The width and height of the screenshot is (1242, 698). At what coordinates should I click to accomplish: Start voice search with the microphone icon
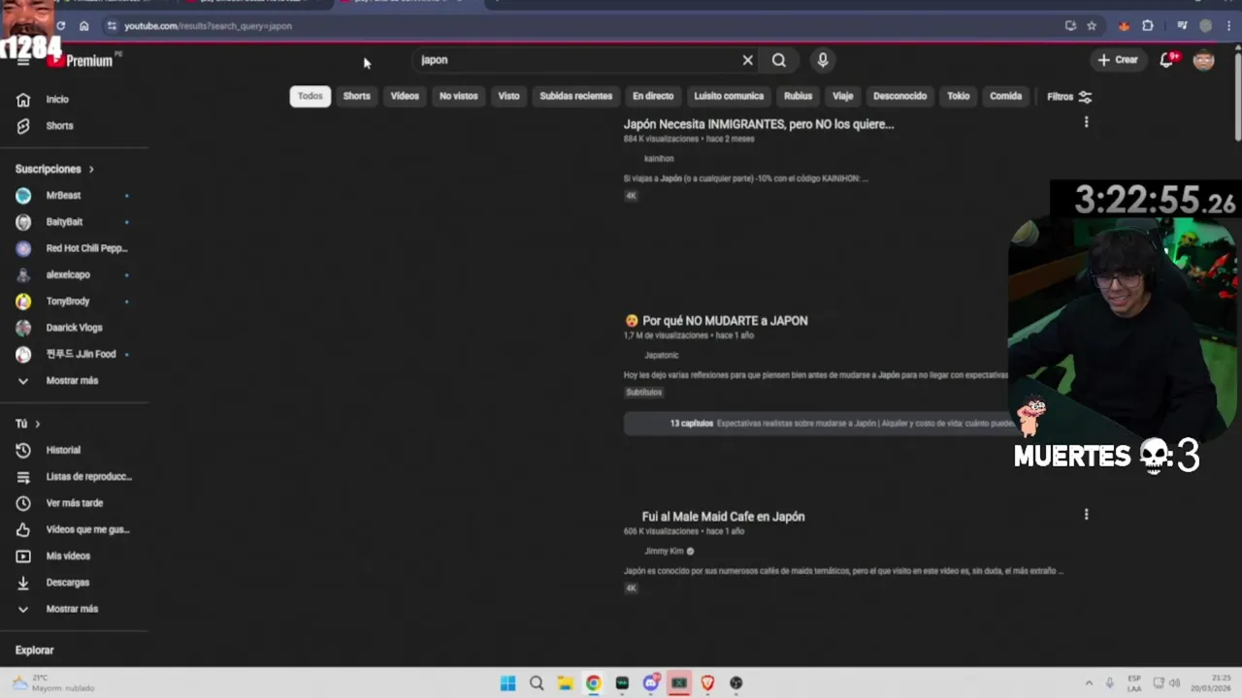click(x=822, y=60)
